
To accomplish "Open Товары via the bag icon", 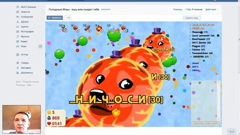I will [x=18, y=63].
